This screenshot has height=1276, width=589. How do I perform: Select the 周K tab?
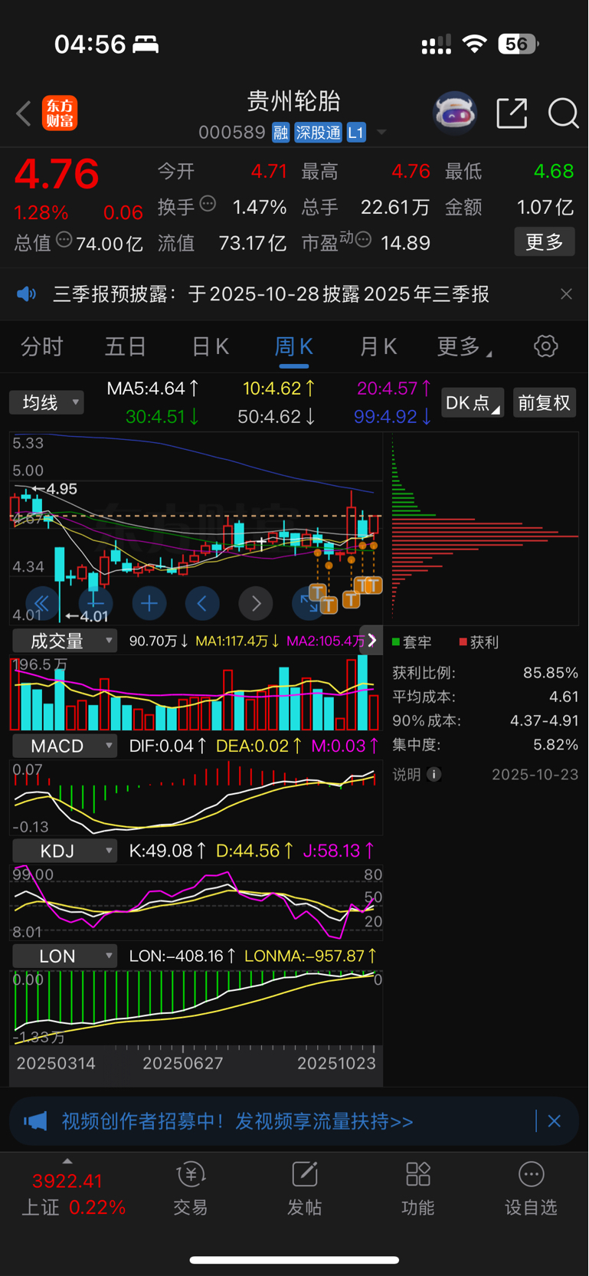coord(294,346)
